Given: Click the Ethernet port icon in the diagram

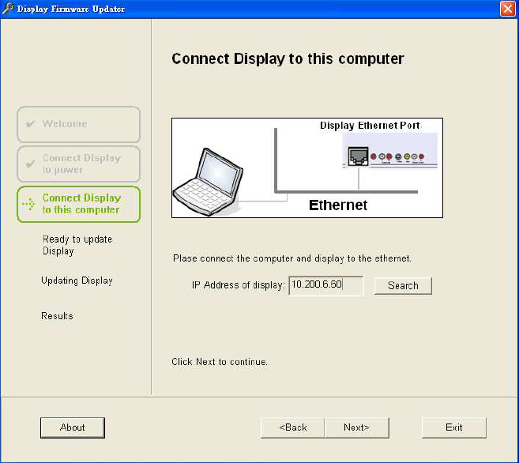Looking at the screenshot, I should pos(358,154).
